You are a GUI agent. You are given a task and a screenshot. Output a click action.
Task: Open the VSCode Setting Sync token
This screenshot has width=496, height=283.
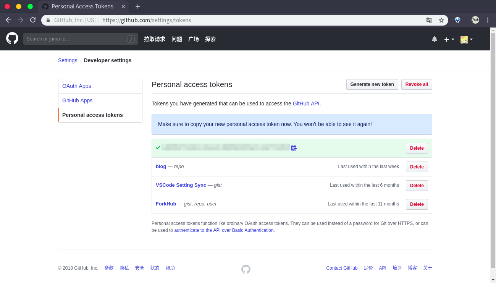pos(181,185)
